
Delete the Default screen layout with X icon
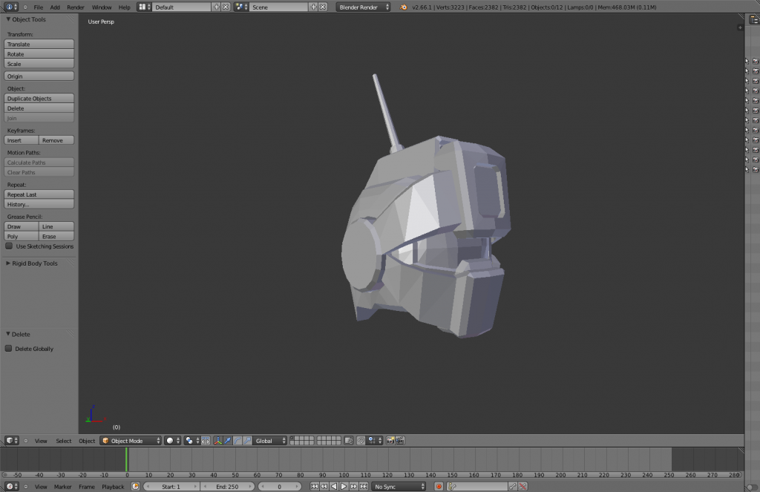coord(226,7)
